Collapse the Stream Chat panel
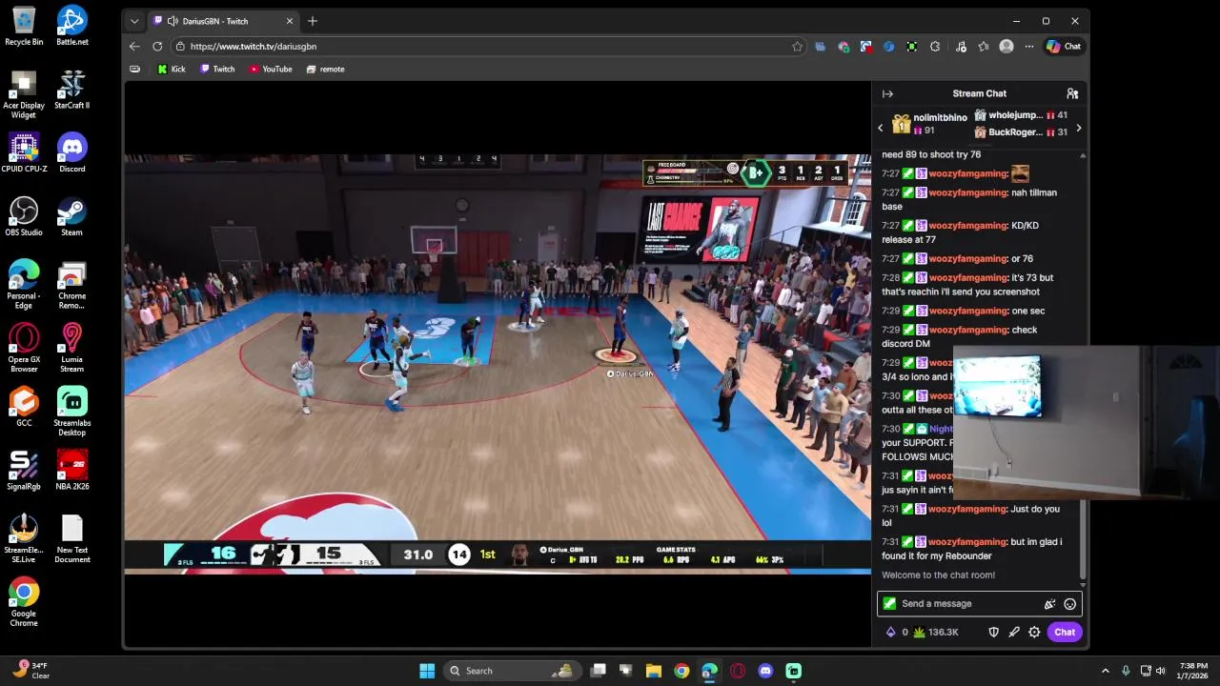The image size is (1220, 686). 887,93
